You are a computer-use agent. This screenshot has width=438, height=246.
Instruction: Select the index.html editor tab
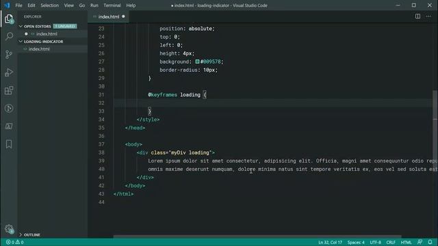coord(109,16)
